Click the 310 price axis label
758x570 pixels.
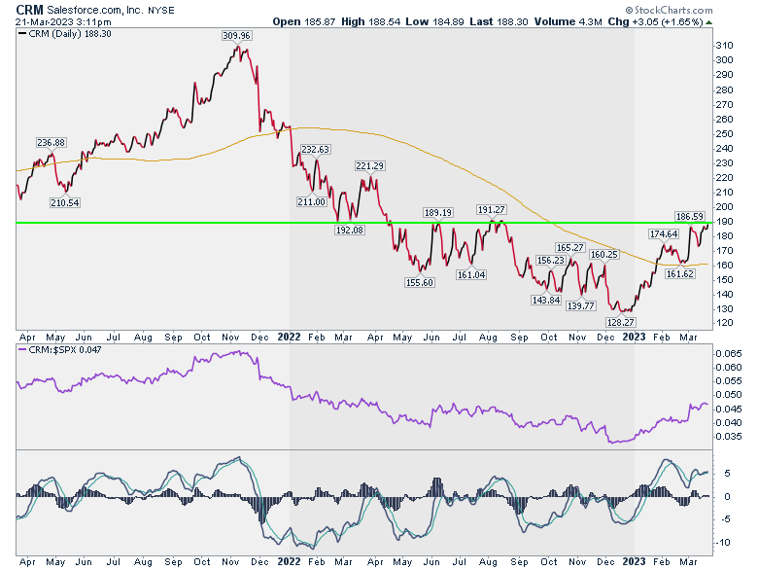(725, 46)
